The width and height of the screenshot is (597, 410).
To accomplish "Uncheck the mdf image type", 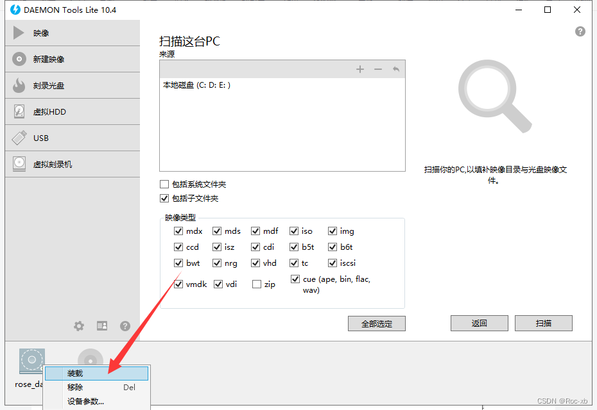I will pyautogui.click(x=255, y=231).
